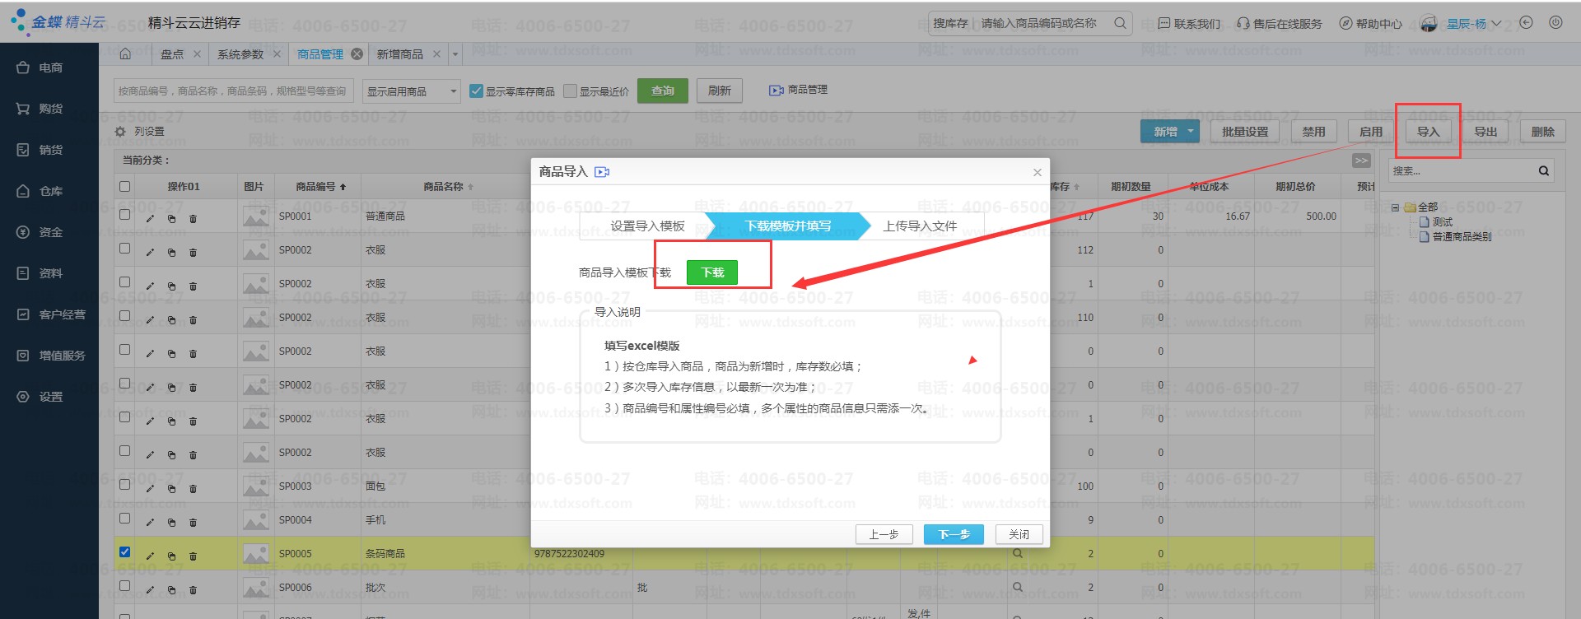The width and height of the screenshot is (1581, 619).
Task: Click the green 下载 button
Action: click(712, 272)
